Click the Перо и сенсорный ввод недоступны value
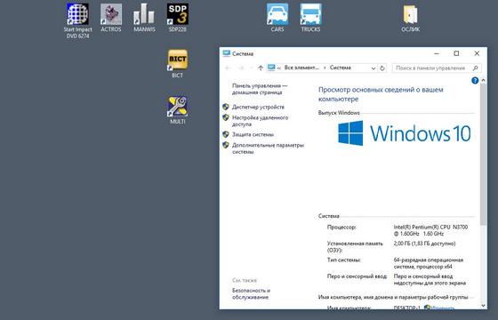Screen dimensions: 498x320 click(430, 280)
